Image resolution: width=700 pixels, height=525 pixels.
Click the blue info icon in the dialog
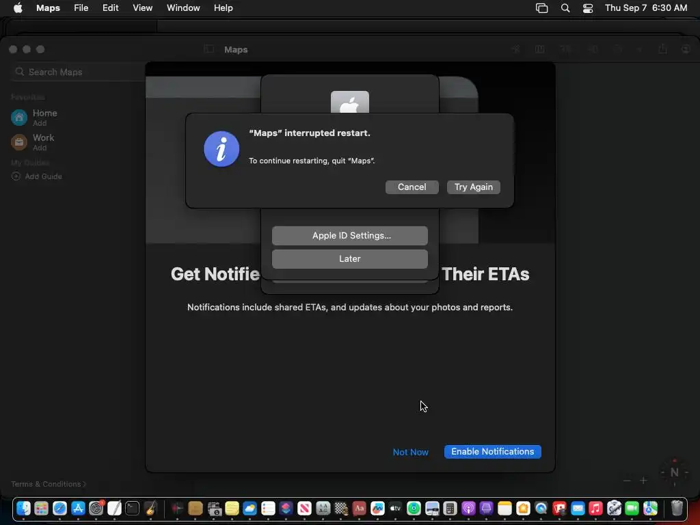point(221,149)
